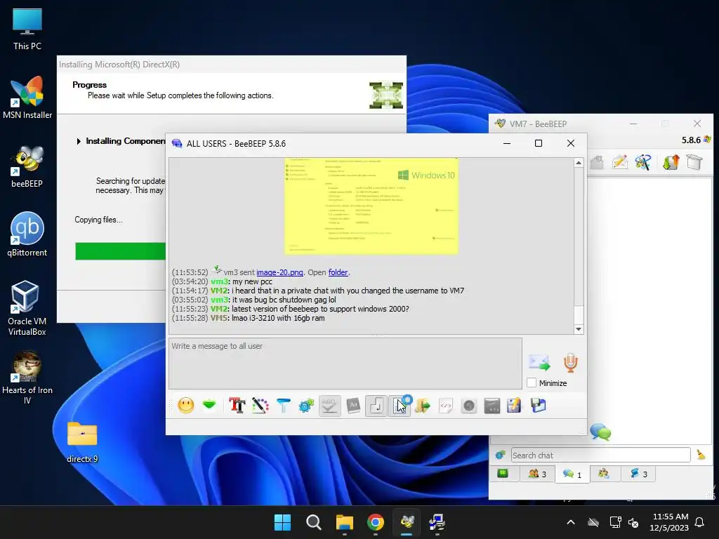Select the qBittorrent desktop shortcut
Screen dimensions: 719x539
click(x=27, y=234)
